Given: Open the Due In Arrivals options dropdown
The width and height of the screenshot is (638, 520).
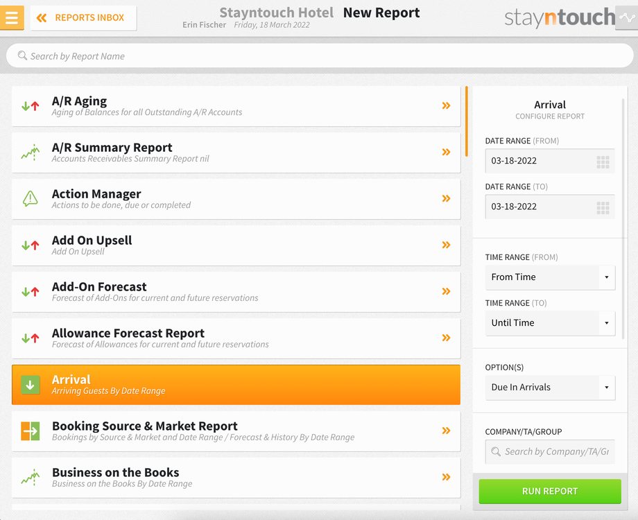Looking at the screenshot, I should pyautogui.click(x=550, y=388).
